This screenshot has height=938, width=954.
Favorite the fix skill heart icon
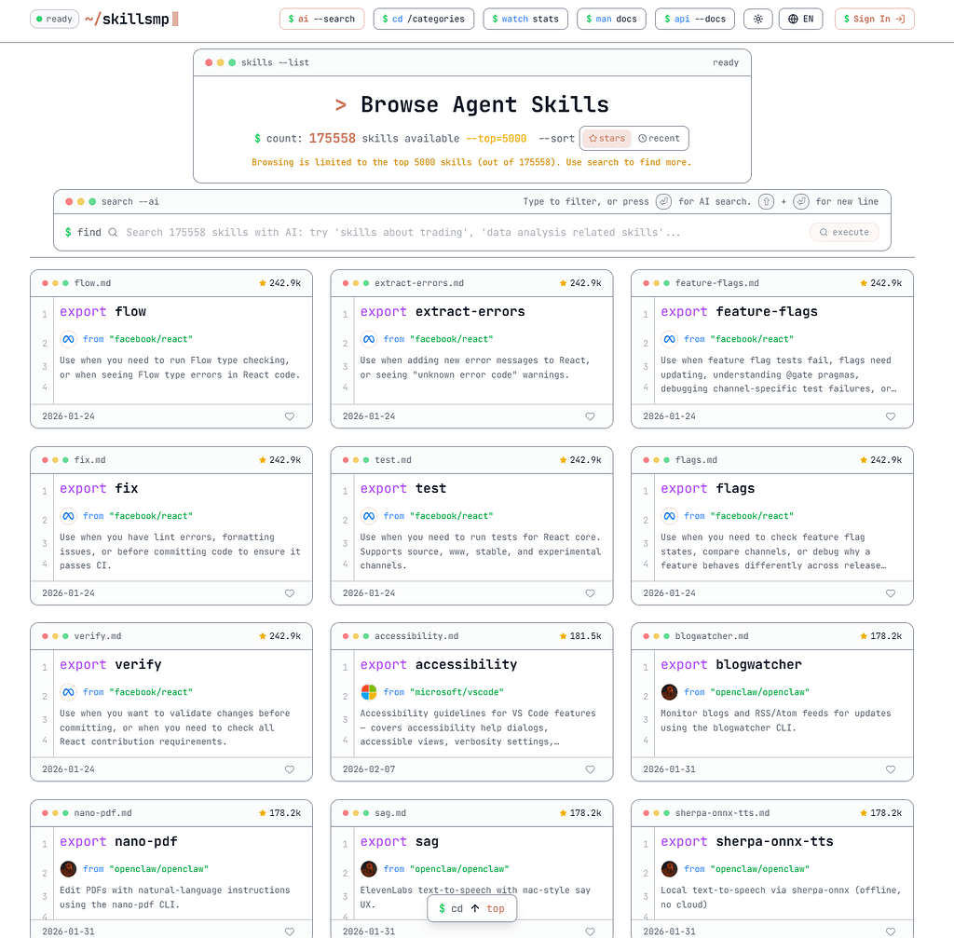coord(290,593)
